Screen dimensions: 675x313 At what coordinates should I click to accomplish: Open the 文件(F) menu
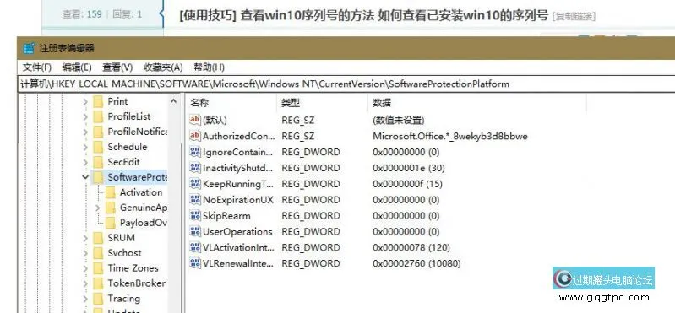click(37, 67)
